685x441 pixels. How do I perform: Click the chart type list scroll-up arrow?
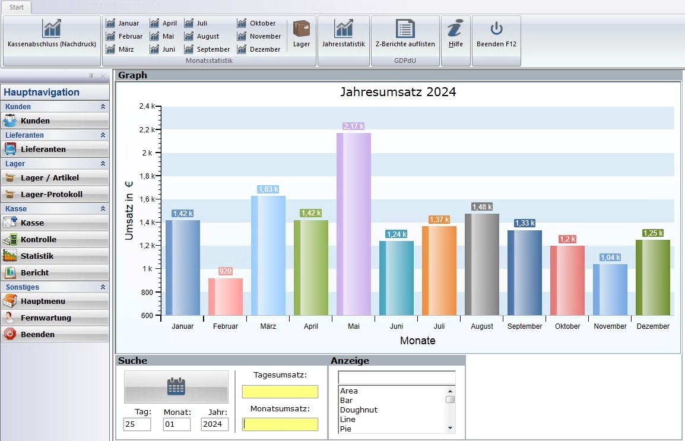[x=450, y=391]
